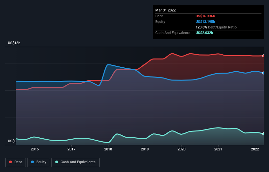Click the US$0 y-axis label
Viewport: 269px width, 172px height.
(x=12, y=141)
